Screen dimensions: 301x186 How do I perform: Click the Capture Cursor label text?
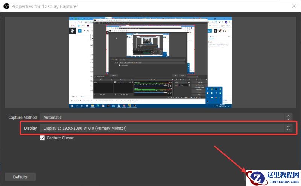[60, 138]
